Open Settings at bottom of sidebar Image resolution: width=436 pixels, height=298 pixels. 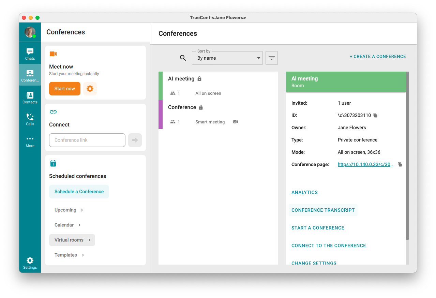(x=30, y=263)
